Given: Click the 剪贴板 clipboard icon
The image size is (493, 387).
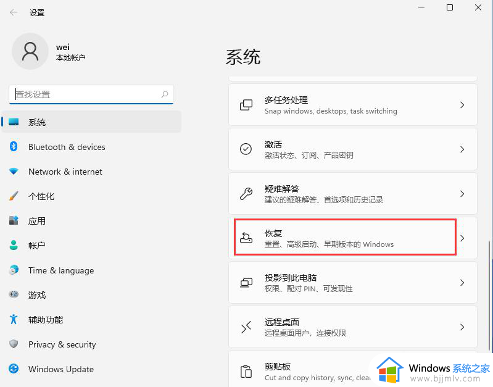Looking at the screenshot, I should click(x=246, y=372).
